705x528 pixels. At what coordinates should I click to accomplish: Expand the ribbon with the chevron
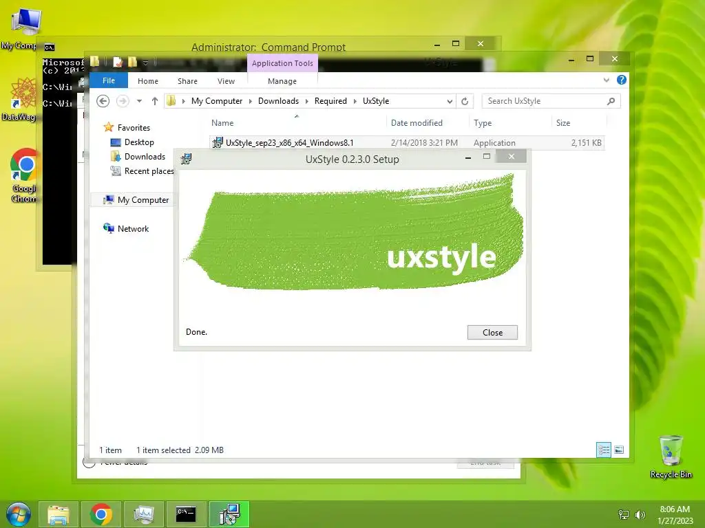click(x=606, y=80)
